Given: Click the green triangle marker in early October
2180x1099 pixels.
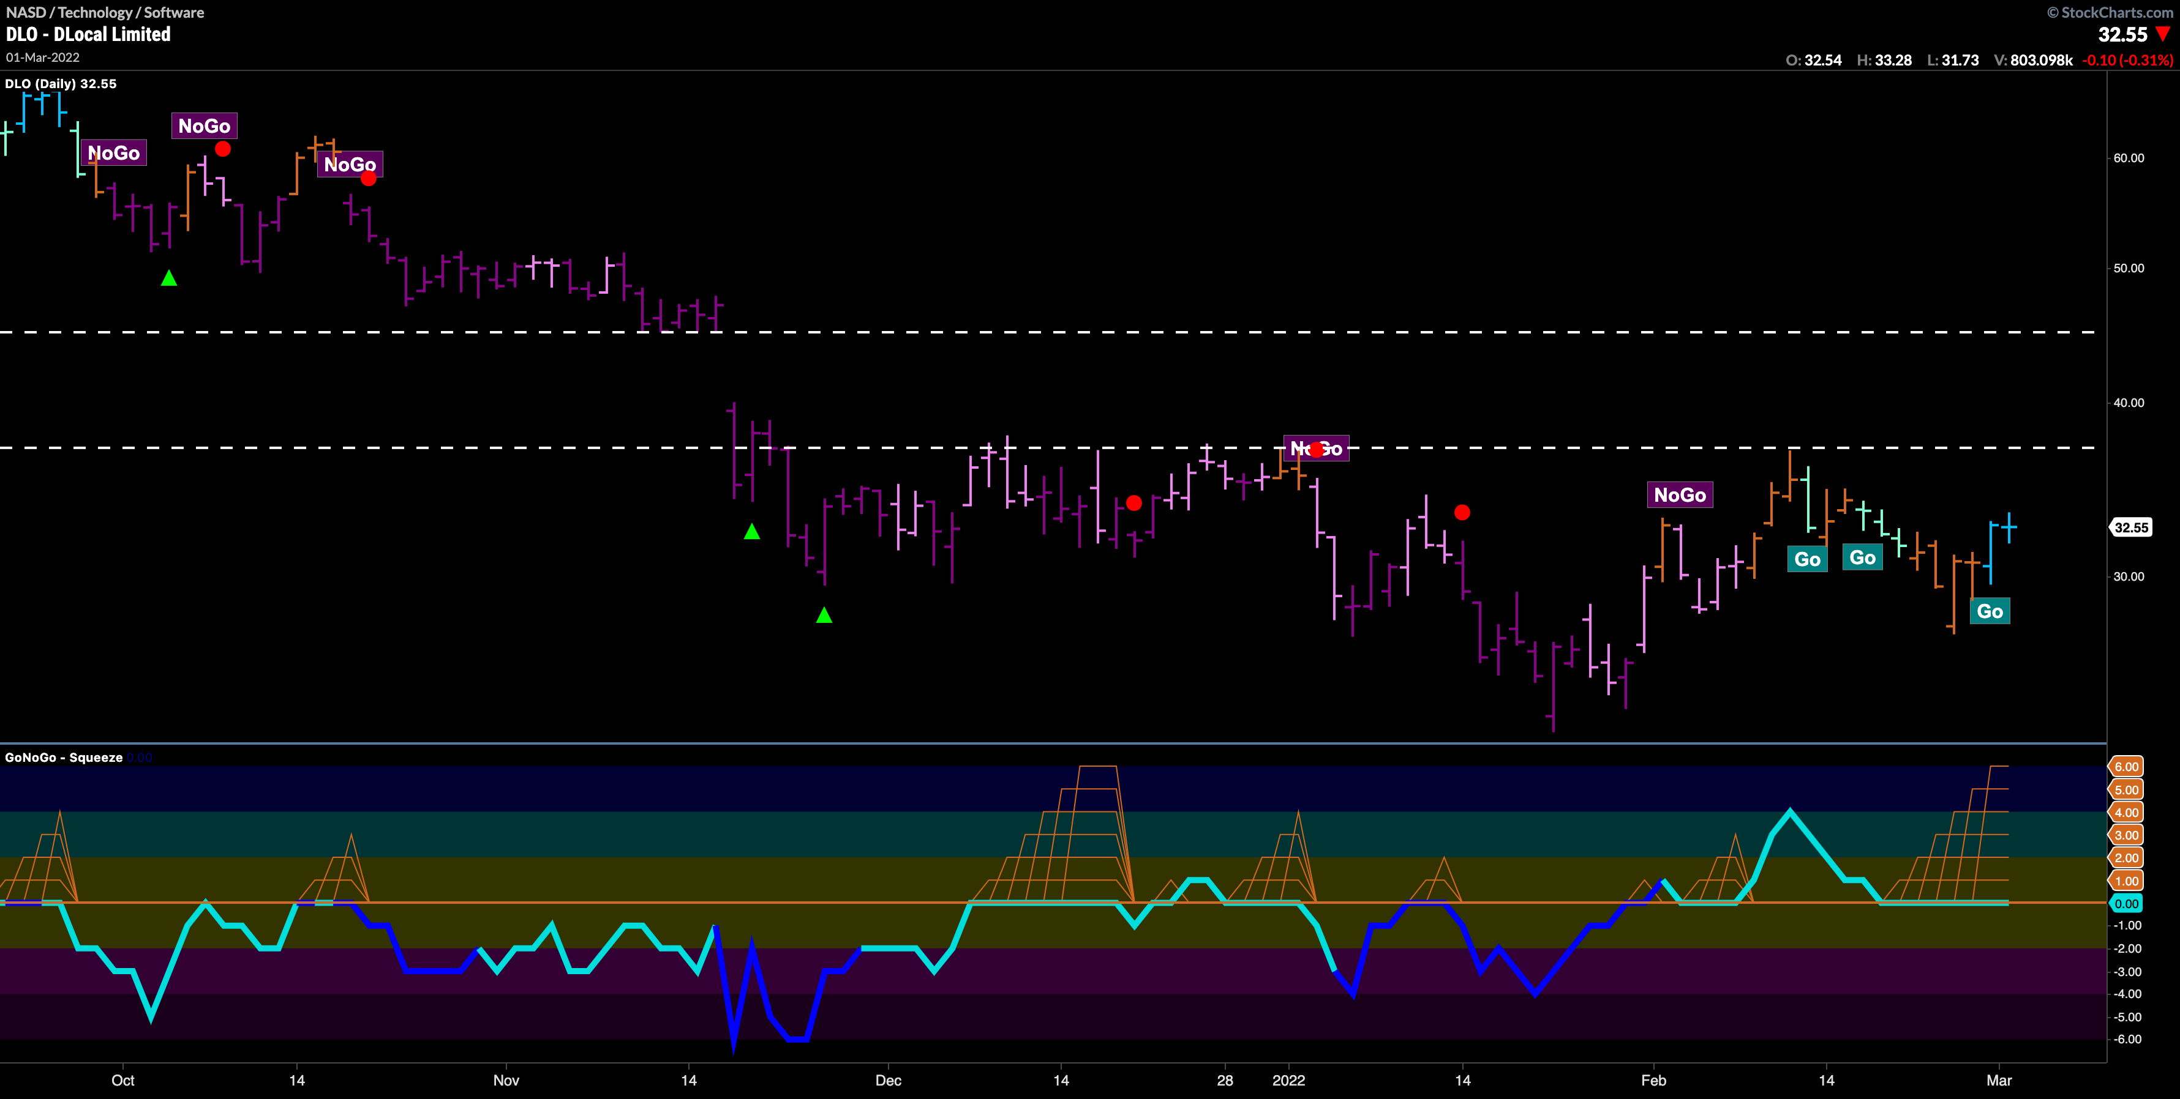Looking at the screenshot, I should click(169, 278).
